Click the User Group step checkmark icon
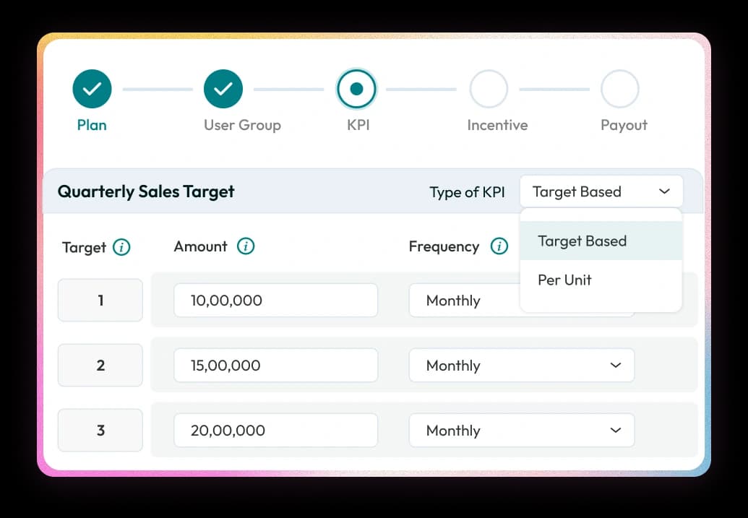Image resolution: width=748 pixels, height=518 pixels. point(223,89)
